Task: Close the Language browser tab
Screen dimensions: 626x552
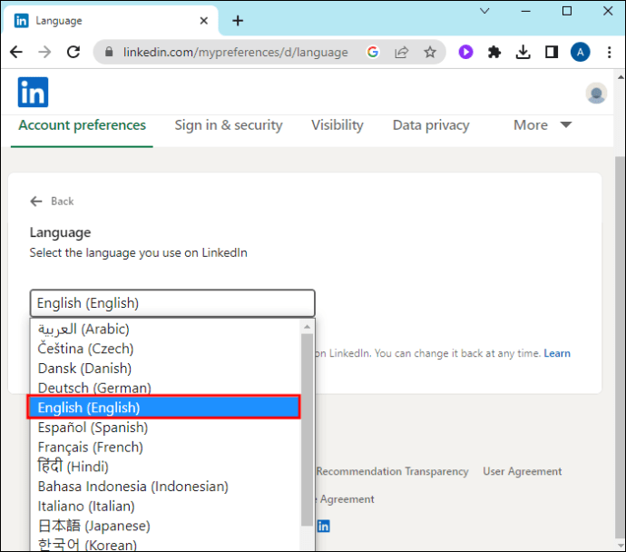Action: 203,20
